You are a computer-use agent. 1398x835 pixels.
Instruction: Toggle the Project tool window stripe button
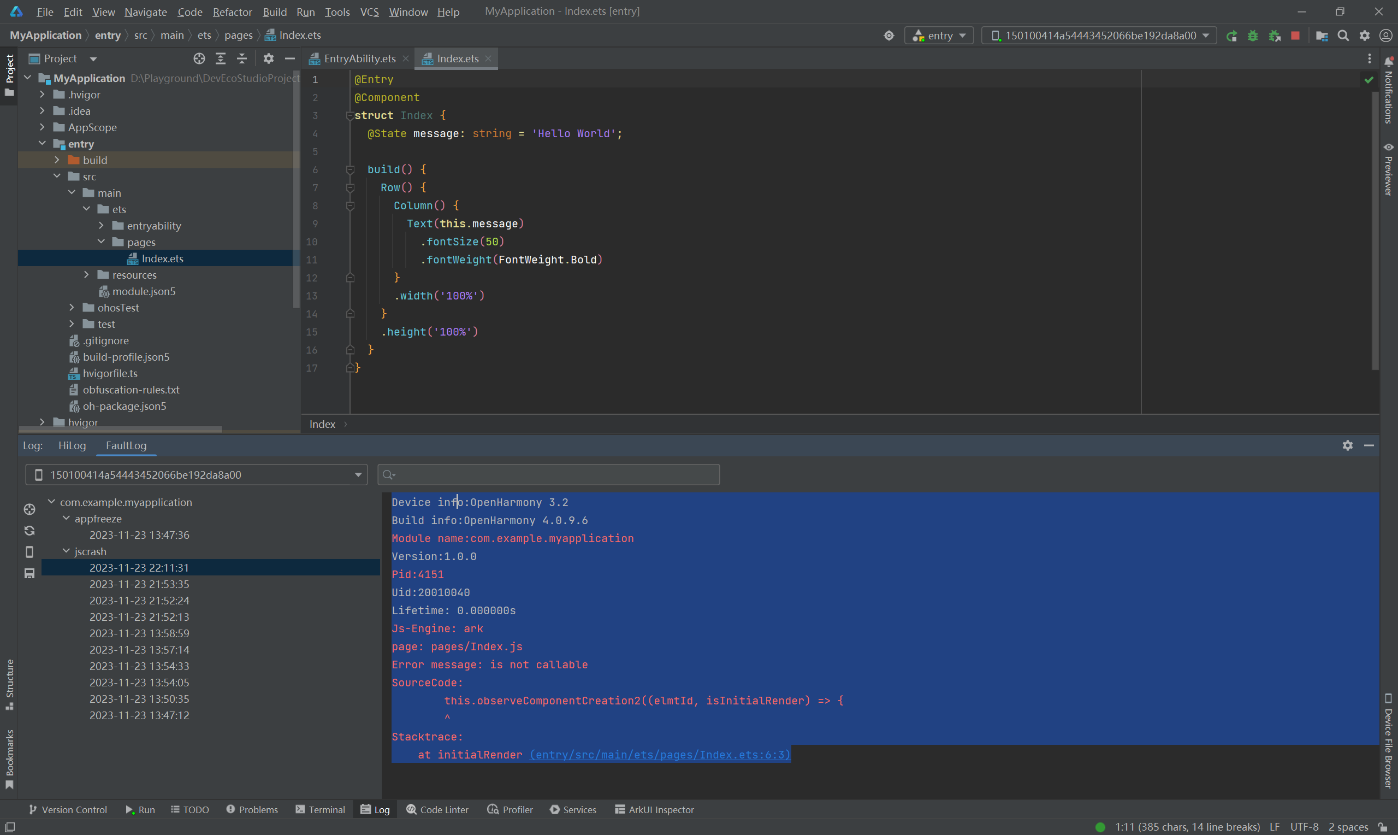click(x=9, y=75)
